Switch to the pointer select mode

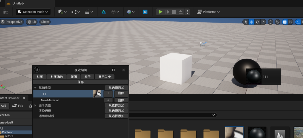point(246,22)
